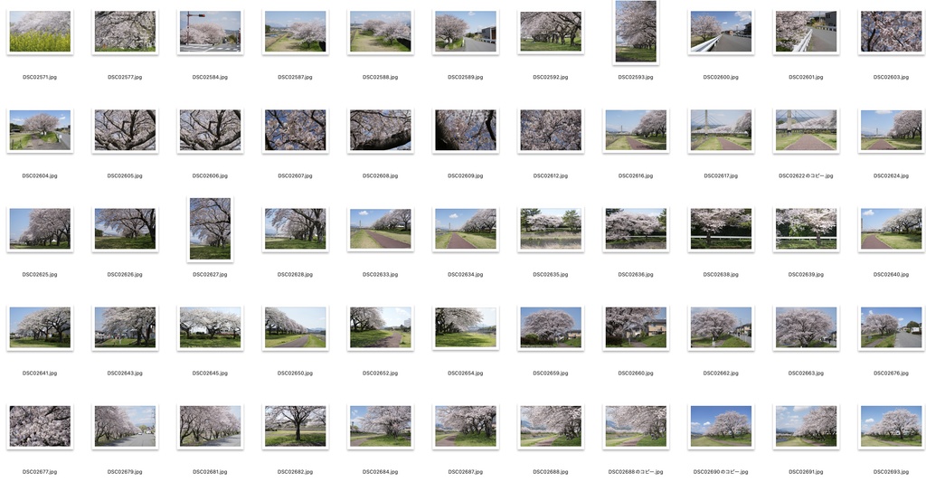Select the DSC02601.jpg thumbnail
The height and width of the screenshot is (482, 926).
[x=806, y=32]
